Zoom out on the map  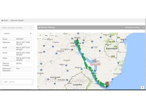click(40, 39)
